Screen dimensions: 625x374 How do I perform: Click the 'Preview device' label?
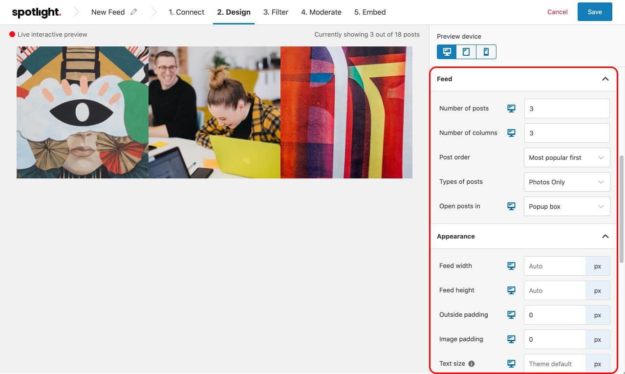click(459, 37)
